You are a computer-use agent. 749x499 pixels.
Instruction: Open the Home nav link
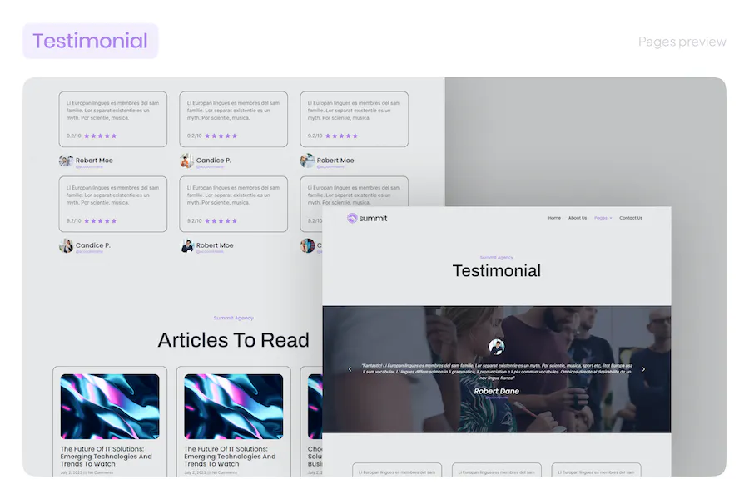[x=554, y=218]
